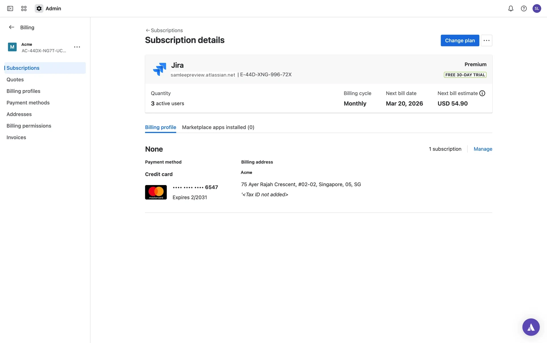
Task: Open the app switcher grid icon
Action: tap(24, 9)
